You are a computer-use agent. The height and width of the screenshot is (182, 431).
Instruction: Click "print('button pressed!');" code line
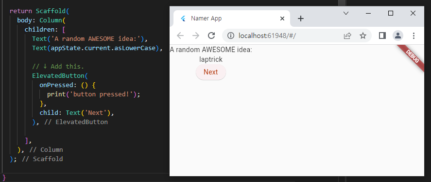coord(94,94)
